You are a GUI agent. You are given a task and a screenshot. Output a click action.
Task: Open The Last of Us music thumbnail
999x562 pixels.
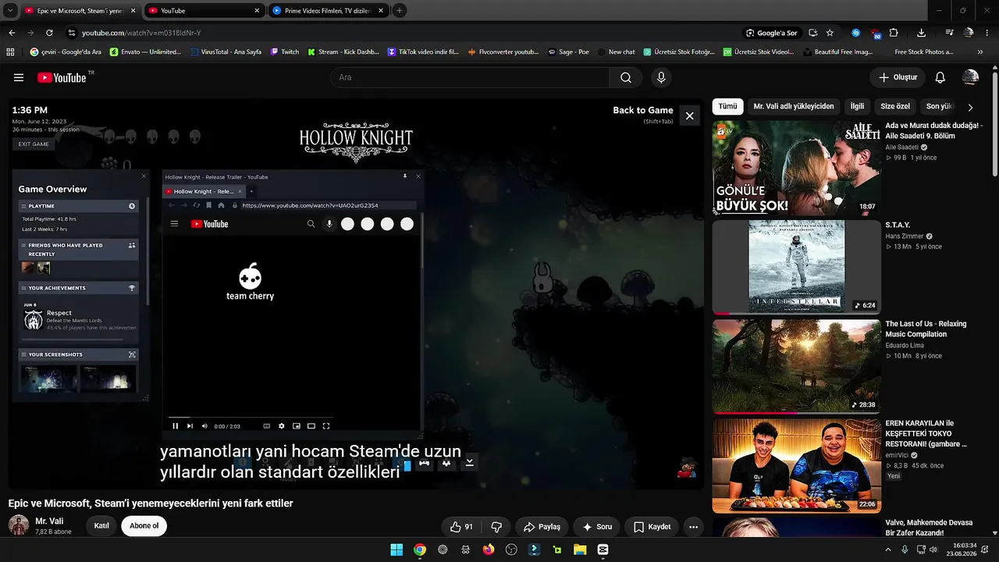point(796,366)
